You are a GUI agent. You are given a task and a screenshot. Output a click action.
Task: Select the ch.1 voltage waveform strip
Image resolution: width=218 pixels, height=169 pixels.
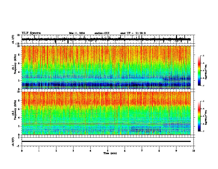106,39
